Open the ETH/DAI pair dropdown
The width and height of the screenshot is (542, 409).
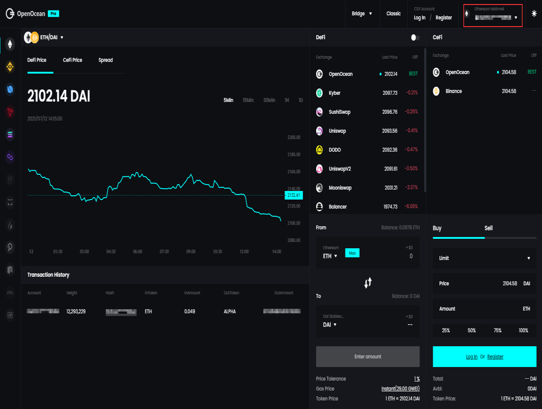click(44, 37)
